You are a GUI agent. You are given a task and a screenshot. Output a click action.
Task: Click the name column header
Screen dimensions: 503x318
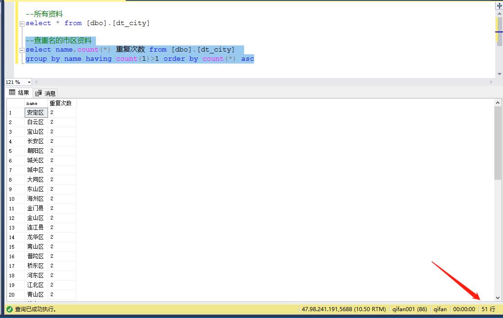[32, 104]
